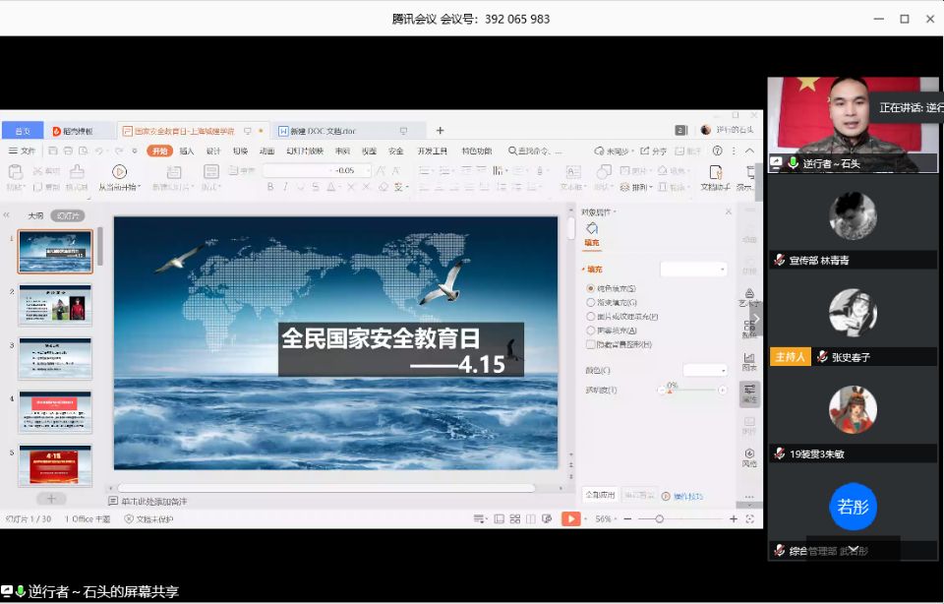Screen dimensions: 944x604
Task: Close the object properties panel
Action: click(x=729, y=211)
